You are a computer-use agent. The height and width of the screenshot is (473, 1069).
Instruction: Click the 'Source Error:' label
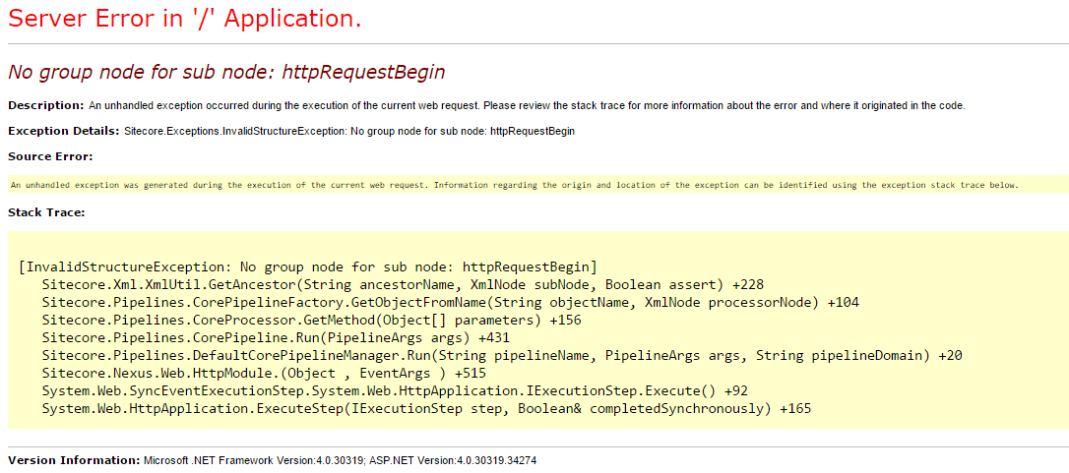point(50,156)
